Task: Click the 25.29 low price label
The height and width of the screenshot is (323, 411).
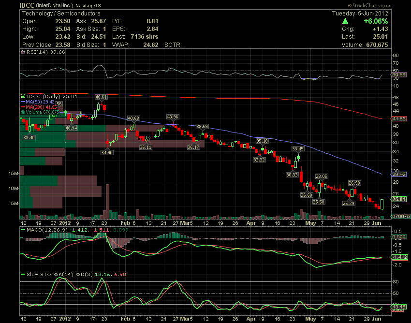Action: click(x=349, y=203)
